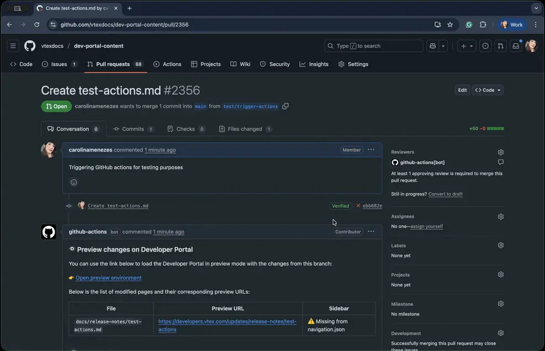Click the Work browser profile button
This screenshot has width=545, height=351.
[512, 25]
